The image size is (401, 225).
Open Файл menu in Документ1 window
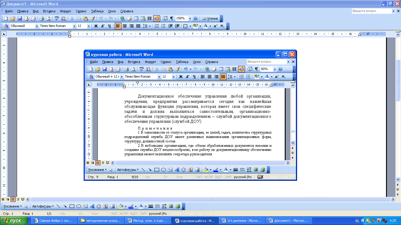pyautogui.click(x=9, y=11)
